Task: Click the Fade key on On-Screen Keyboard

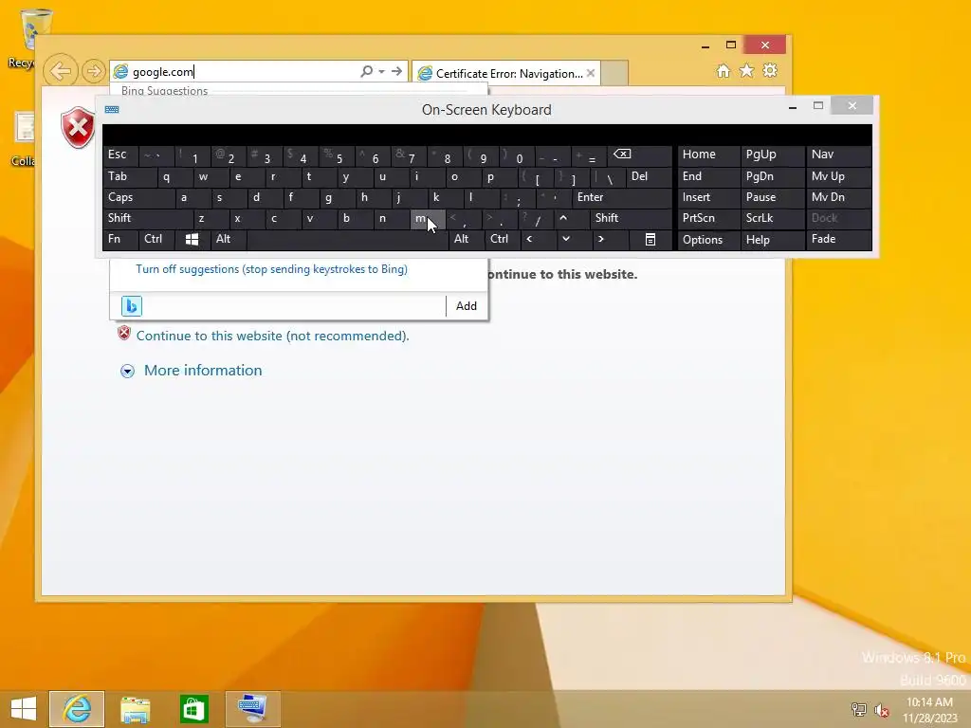Action: (x=838, y=239)
